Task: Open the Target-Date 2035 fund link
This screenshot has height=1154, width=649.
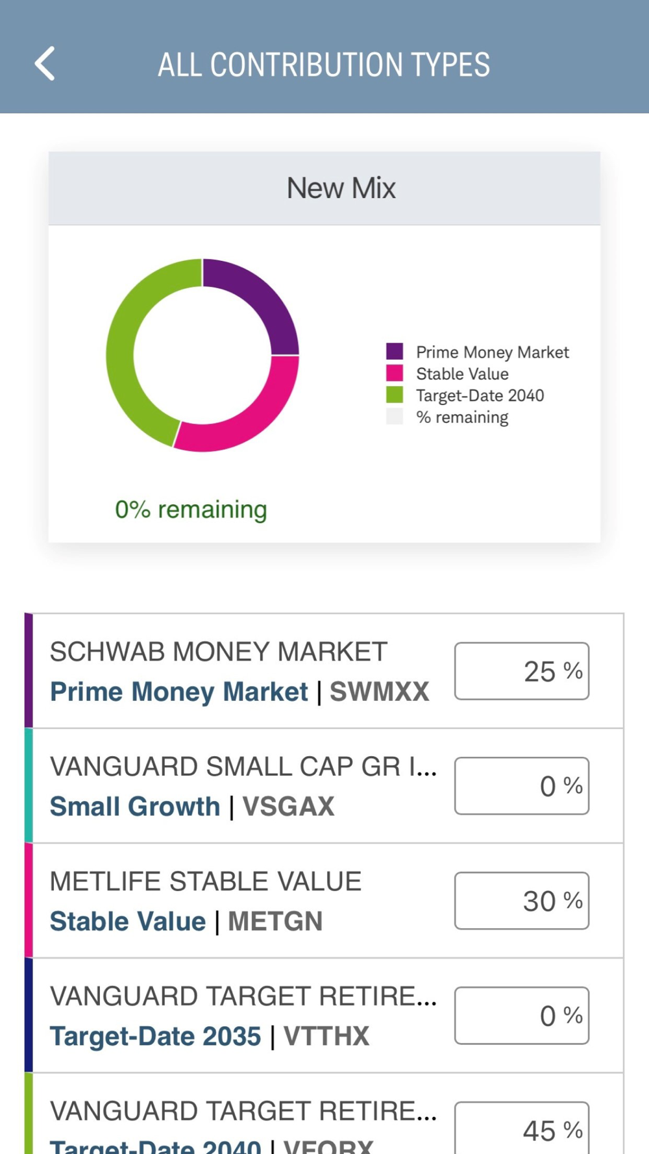Action: [x=155, y=1037]
